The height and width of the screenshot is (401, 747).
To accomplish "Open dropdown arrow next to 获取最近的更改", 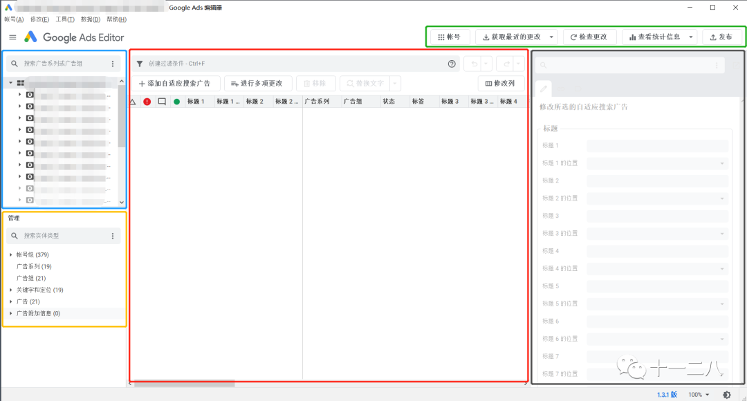I will pyautogui.click(x=552, y=37).
